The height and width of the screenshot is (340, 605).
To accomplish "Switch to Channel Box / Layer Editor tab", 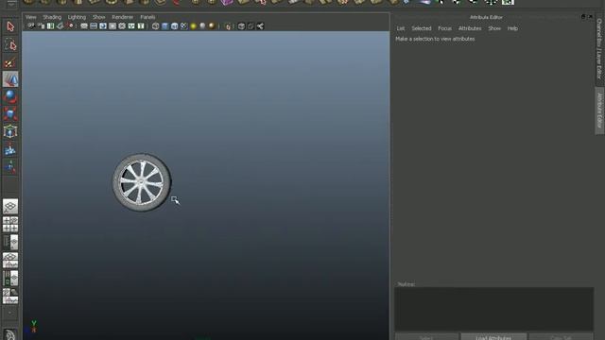I will click(599, 48).
